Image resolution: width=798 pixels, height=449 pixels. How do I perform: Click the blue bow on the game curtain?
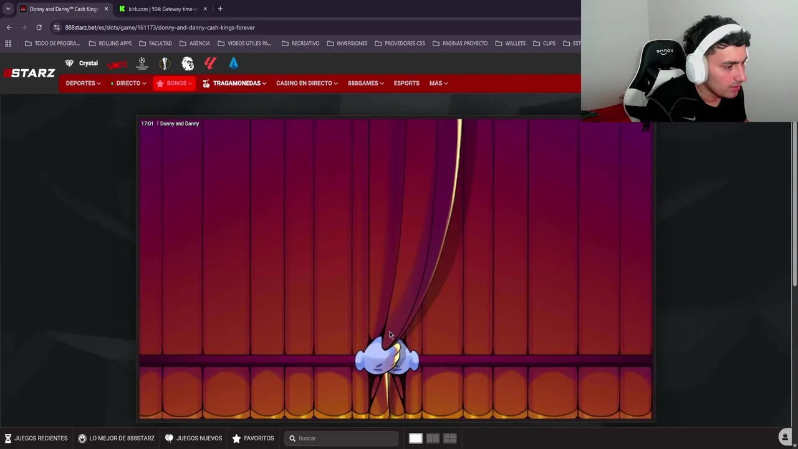click(387, 357)
